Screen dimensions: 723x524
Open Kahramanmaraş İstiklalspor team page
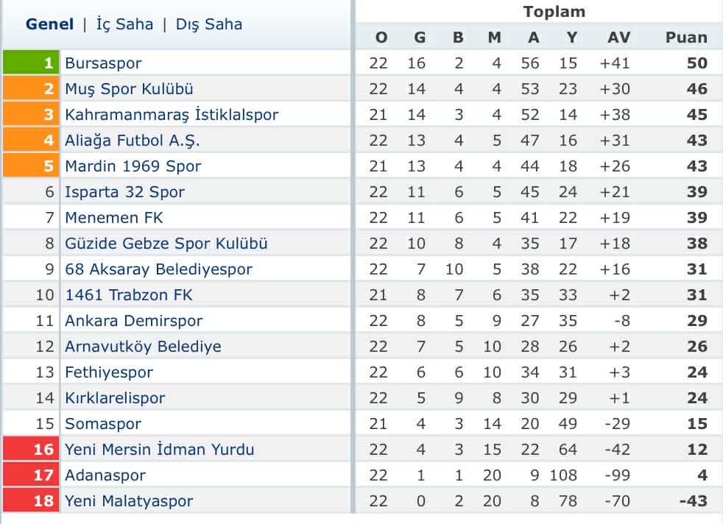pyautogui.click(x=172, y=115)
